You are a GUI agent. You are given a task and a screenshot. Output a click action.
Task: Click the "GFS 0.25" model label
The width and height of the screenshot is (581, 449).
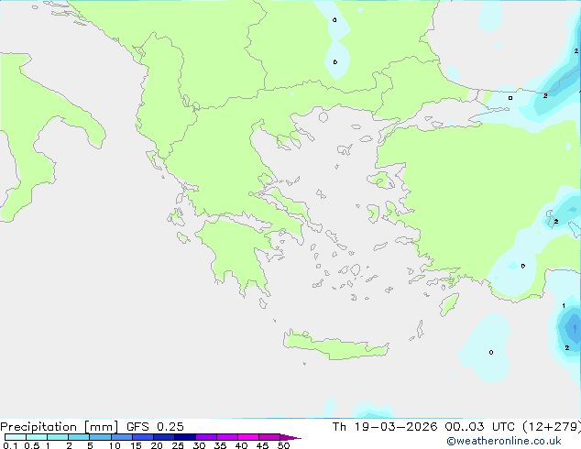point(155,427)
